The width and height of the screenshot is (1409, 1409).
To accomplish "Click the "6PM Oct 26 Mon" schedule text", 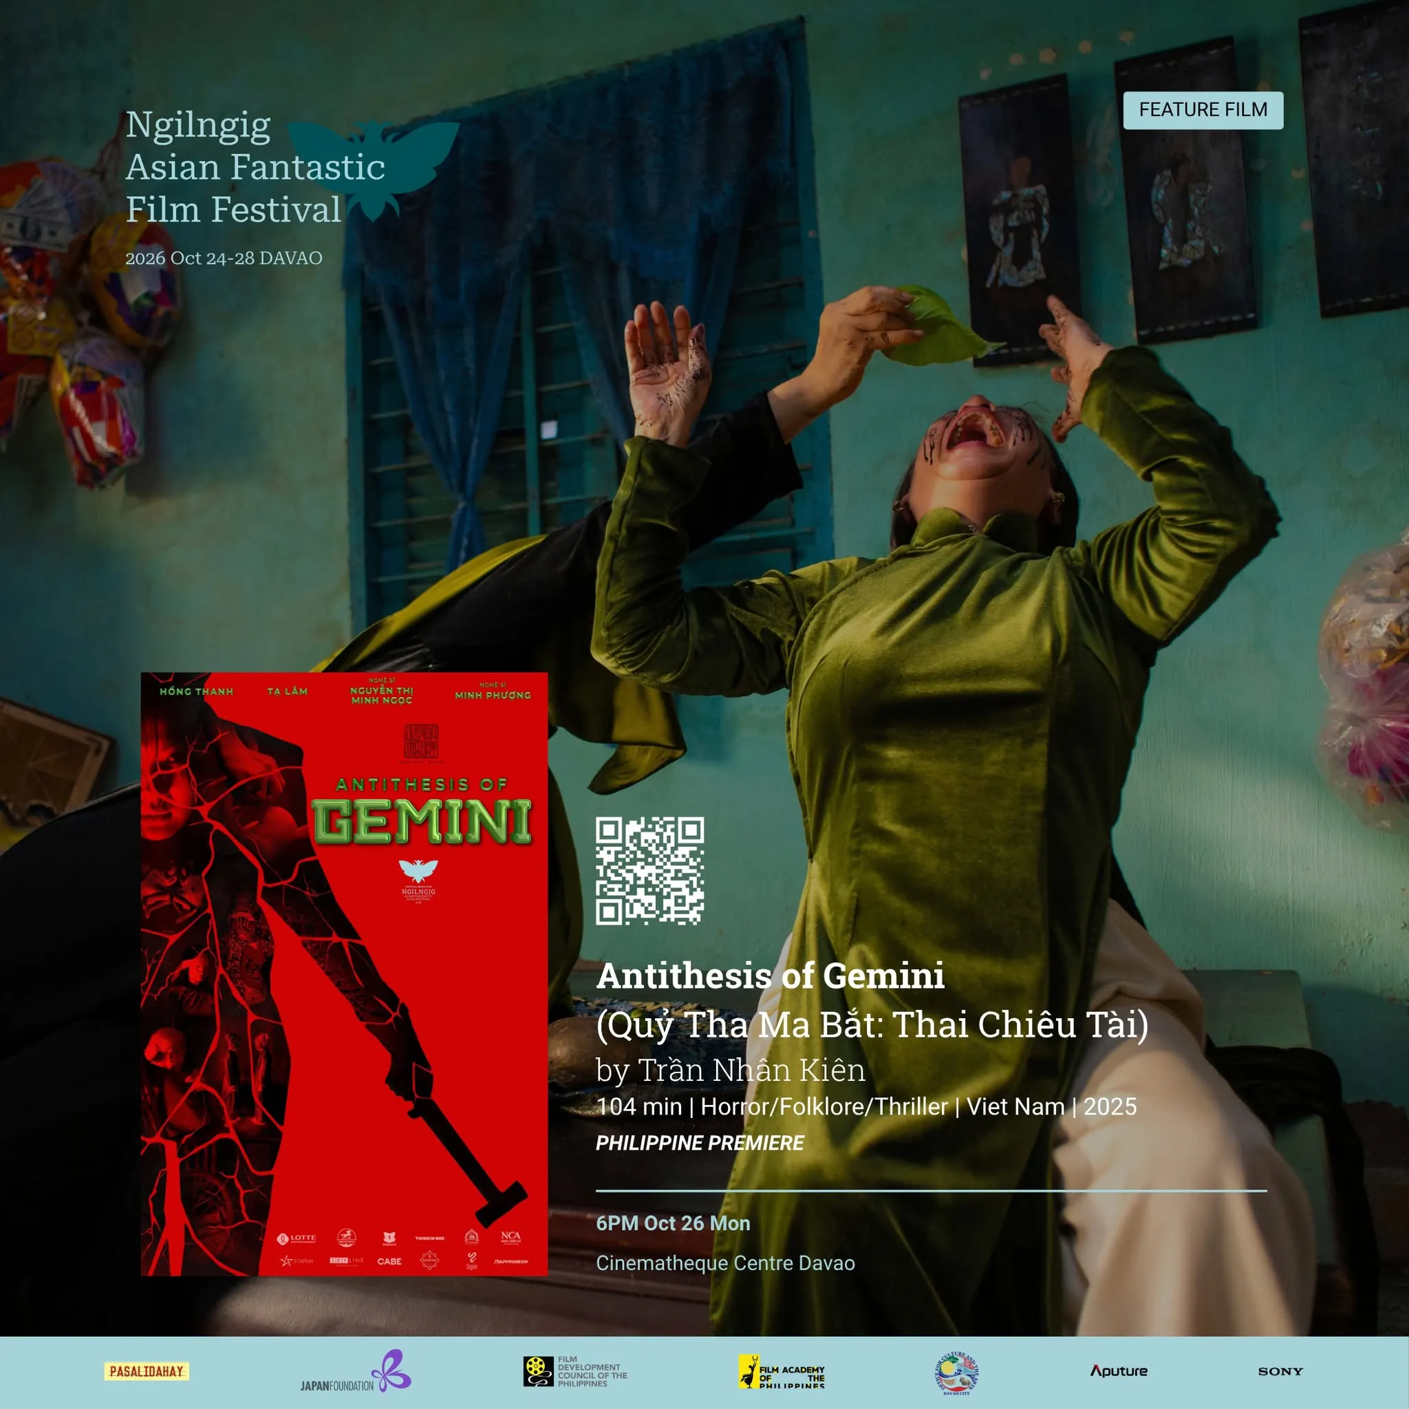I will pyautogui.click(x=673, y=1223).
